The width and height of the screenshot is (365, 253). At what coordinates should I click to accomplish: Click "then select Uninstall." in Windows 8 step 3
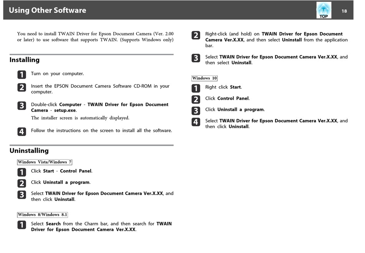229,63
